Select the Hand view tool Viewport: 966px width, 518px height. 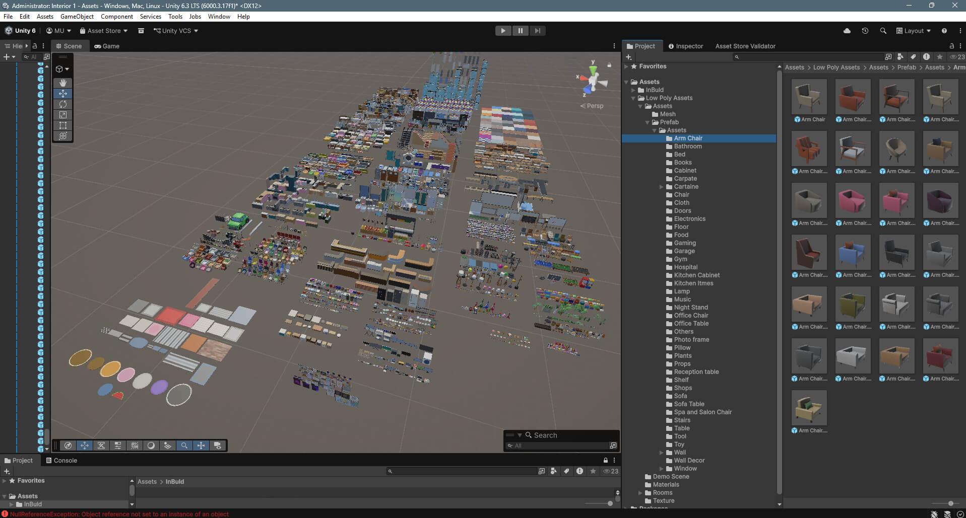pyautogui.click(x=63, y=83)
